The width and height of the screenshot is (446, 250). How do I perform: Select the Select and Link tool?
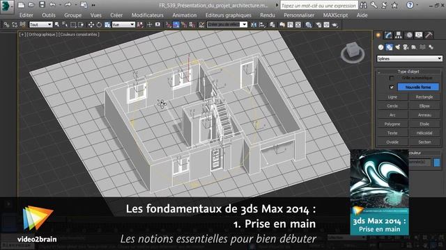[x=6, y=25]
